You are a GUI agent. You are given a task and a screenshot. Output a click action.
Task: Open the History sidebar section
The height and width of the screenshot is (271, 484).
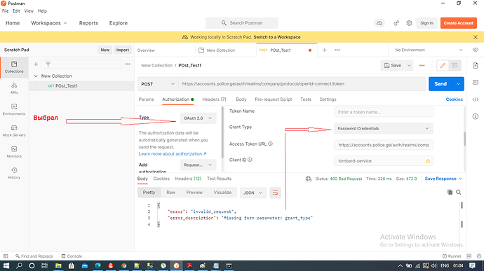click(14, 173)
